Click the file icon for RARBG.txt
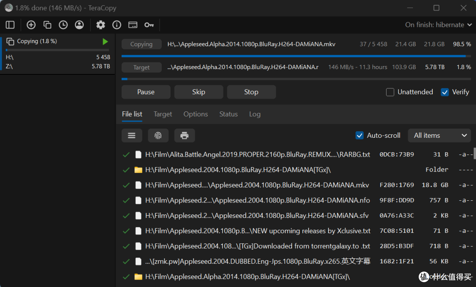The image size is (476, 287). [138, 155]
